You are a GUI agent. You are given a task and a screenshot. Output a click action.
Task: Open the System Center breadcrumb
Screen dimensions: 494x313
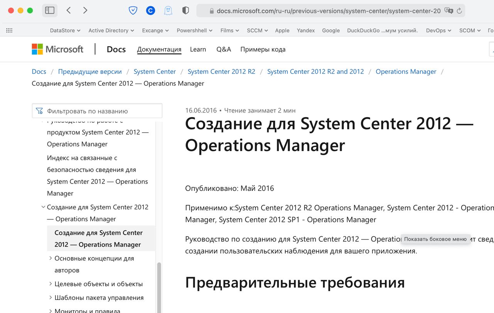155,71
